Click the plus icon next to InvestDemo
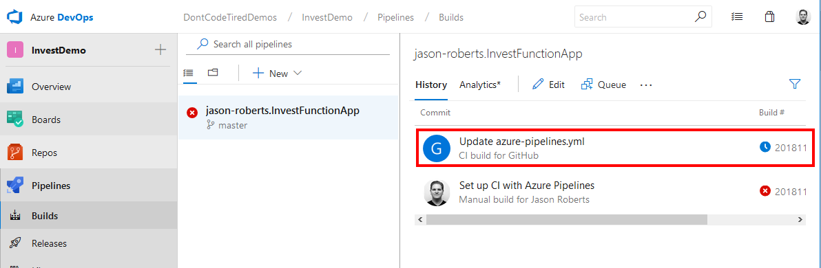The height and width of the screenshot is (268, 821). pos(160,50)
